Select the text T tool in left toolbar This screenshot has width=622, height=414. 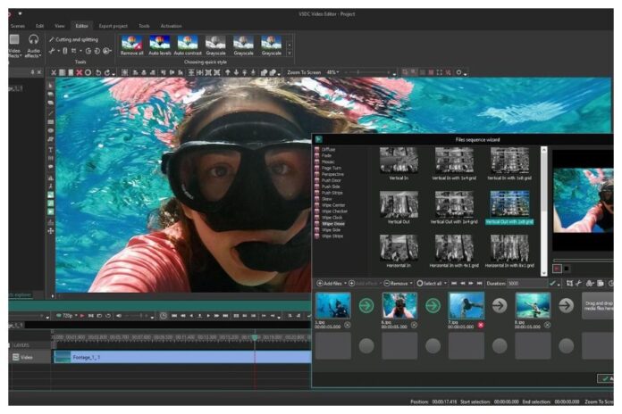(x=51, y=150)
